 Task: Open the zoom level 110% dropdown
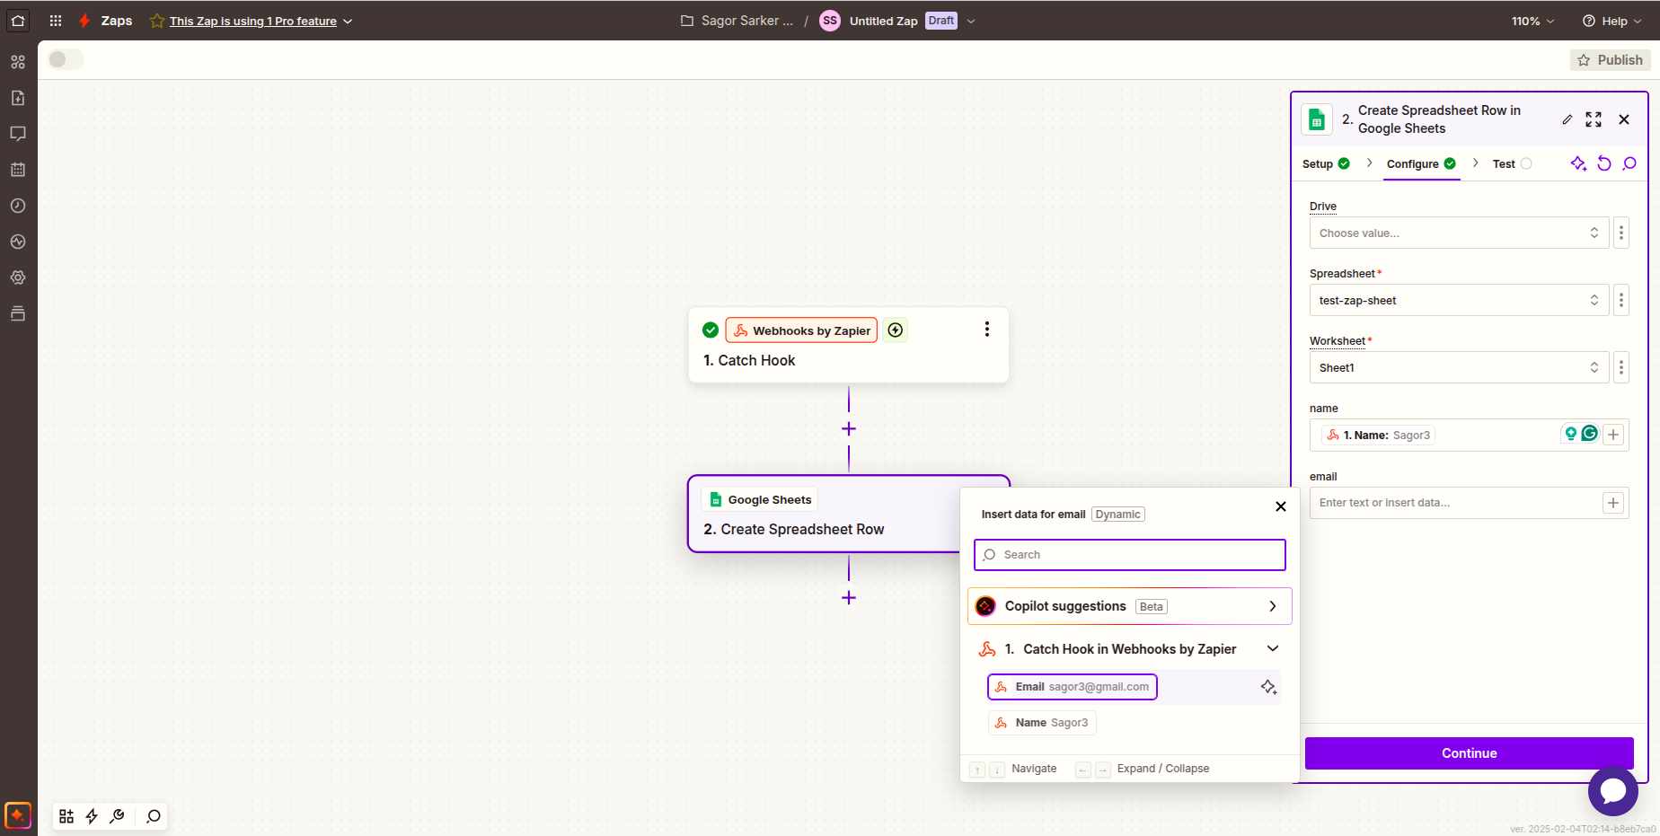1533,21
